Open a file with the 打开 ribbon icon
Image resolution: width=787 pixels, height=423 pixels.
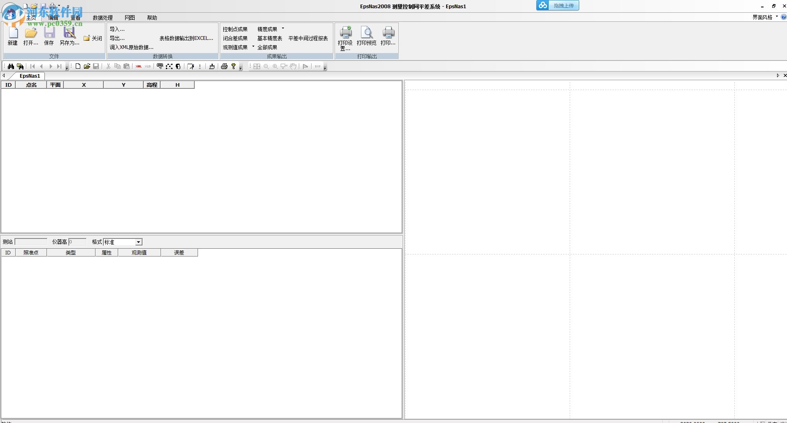pyautogui.click(x=31, y=36)
